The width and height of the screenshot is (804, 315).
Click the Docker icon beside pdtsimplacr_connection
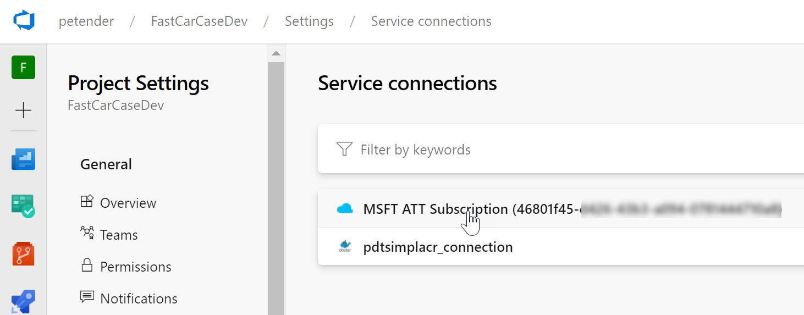coord(345,247)
